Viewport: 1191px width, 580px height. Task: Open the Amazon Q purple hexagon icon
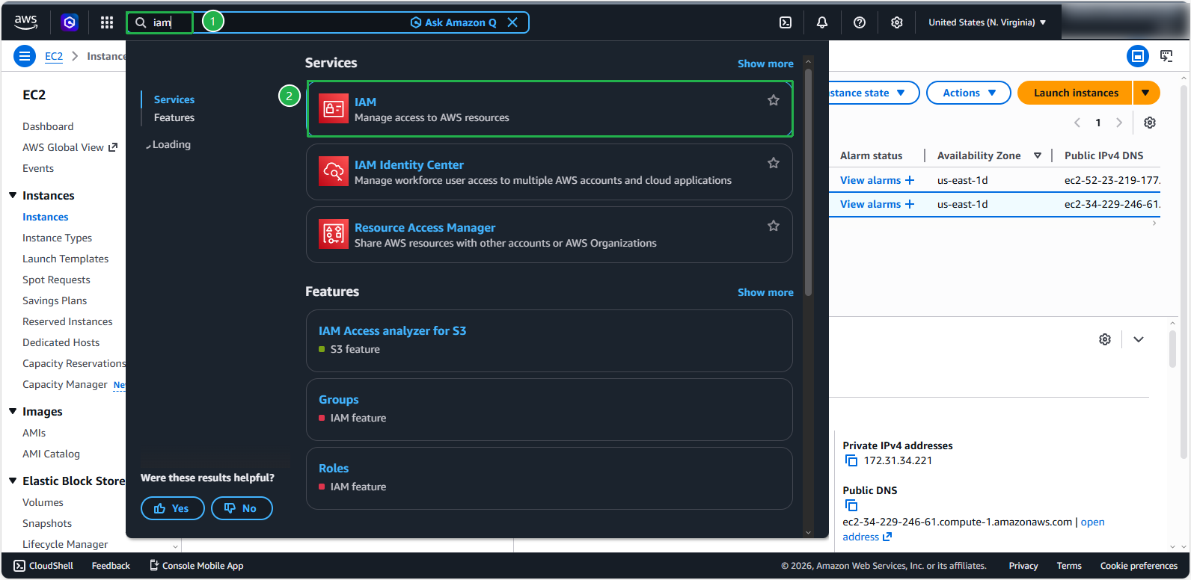coord(70,22)
